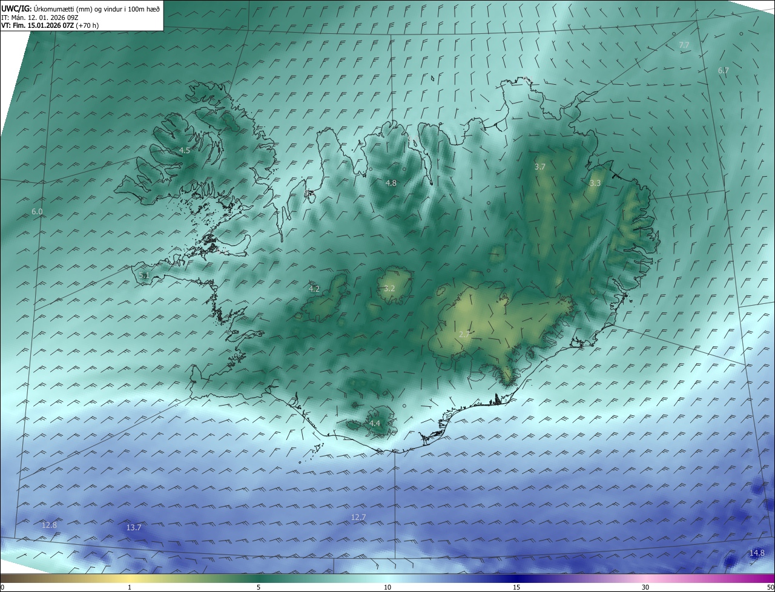Image resolution: width=775 pixels, height=592 pixels.
Task: Click the UWC/IG title line
Action: pyautogui.click(x=80, y=8)
